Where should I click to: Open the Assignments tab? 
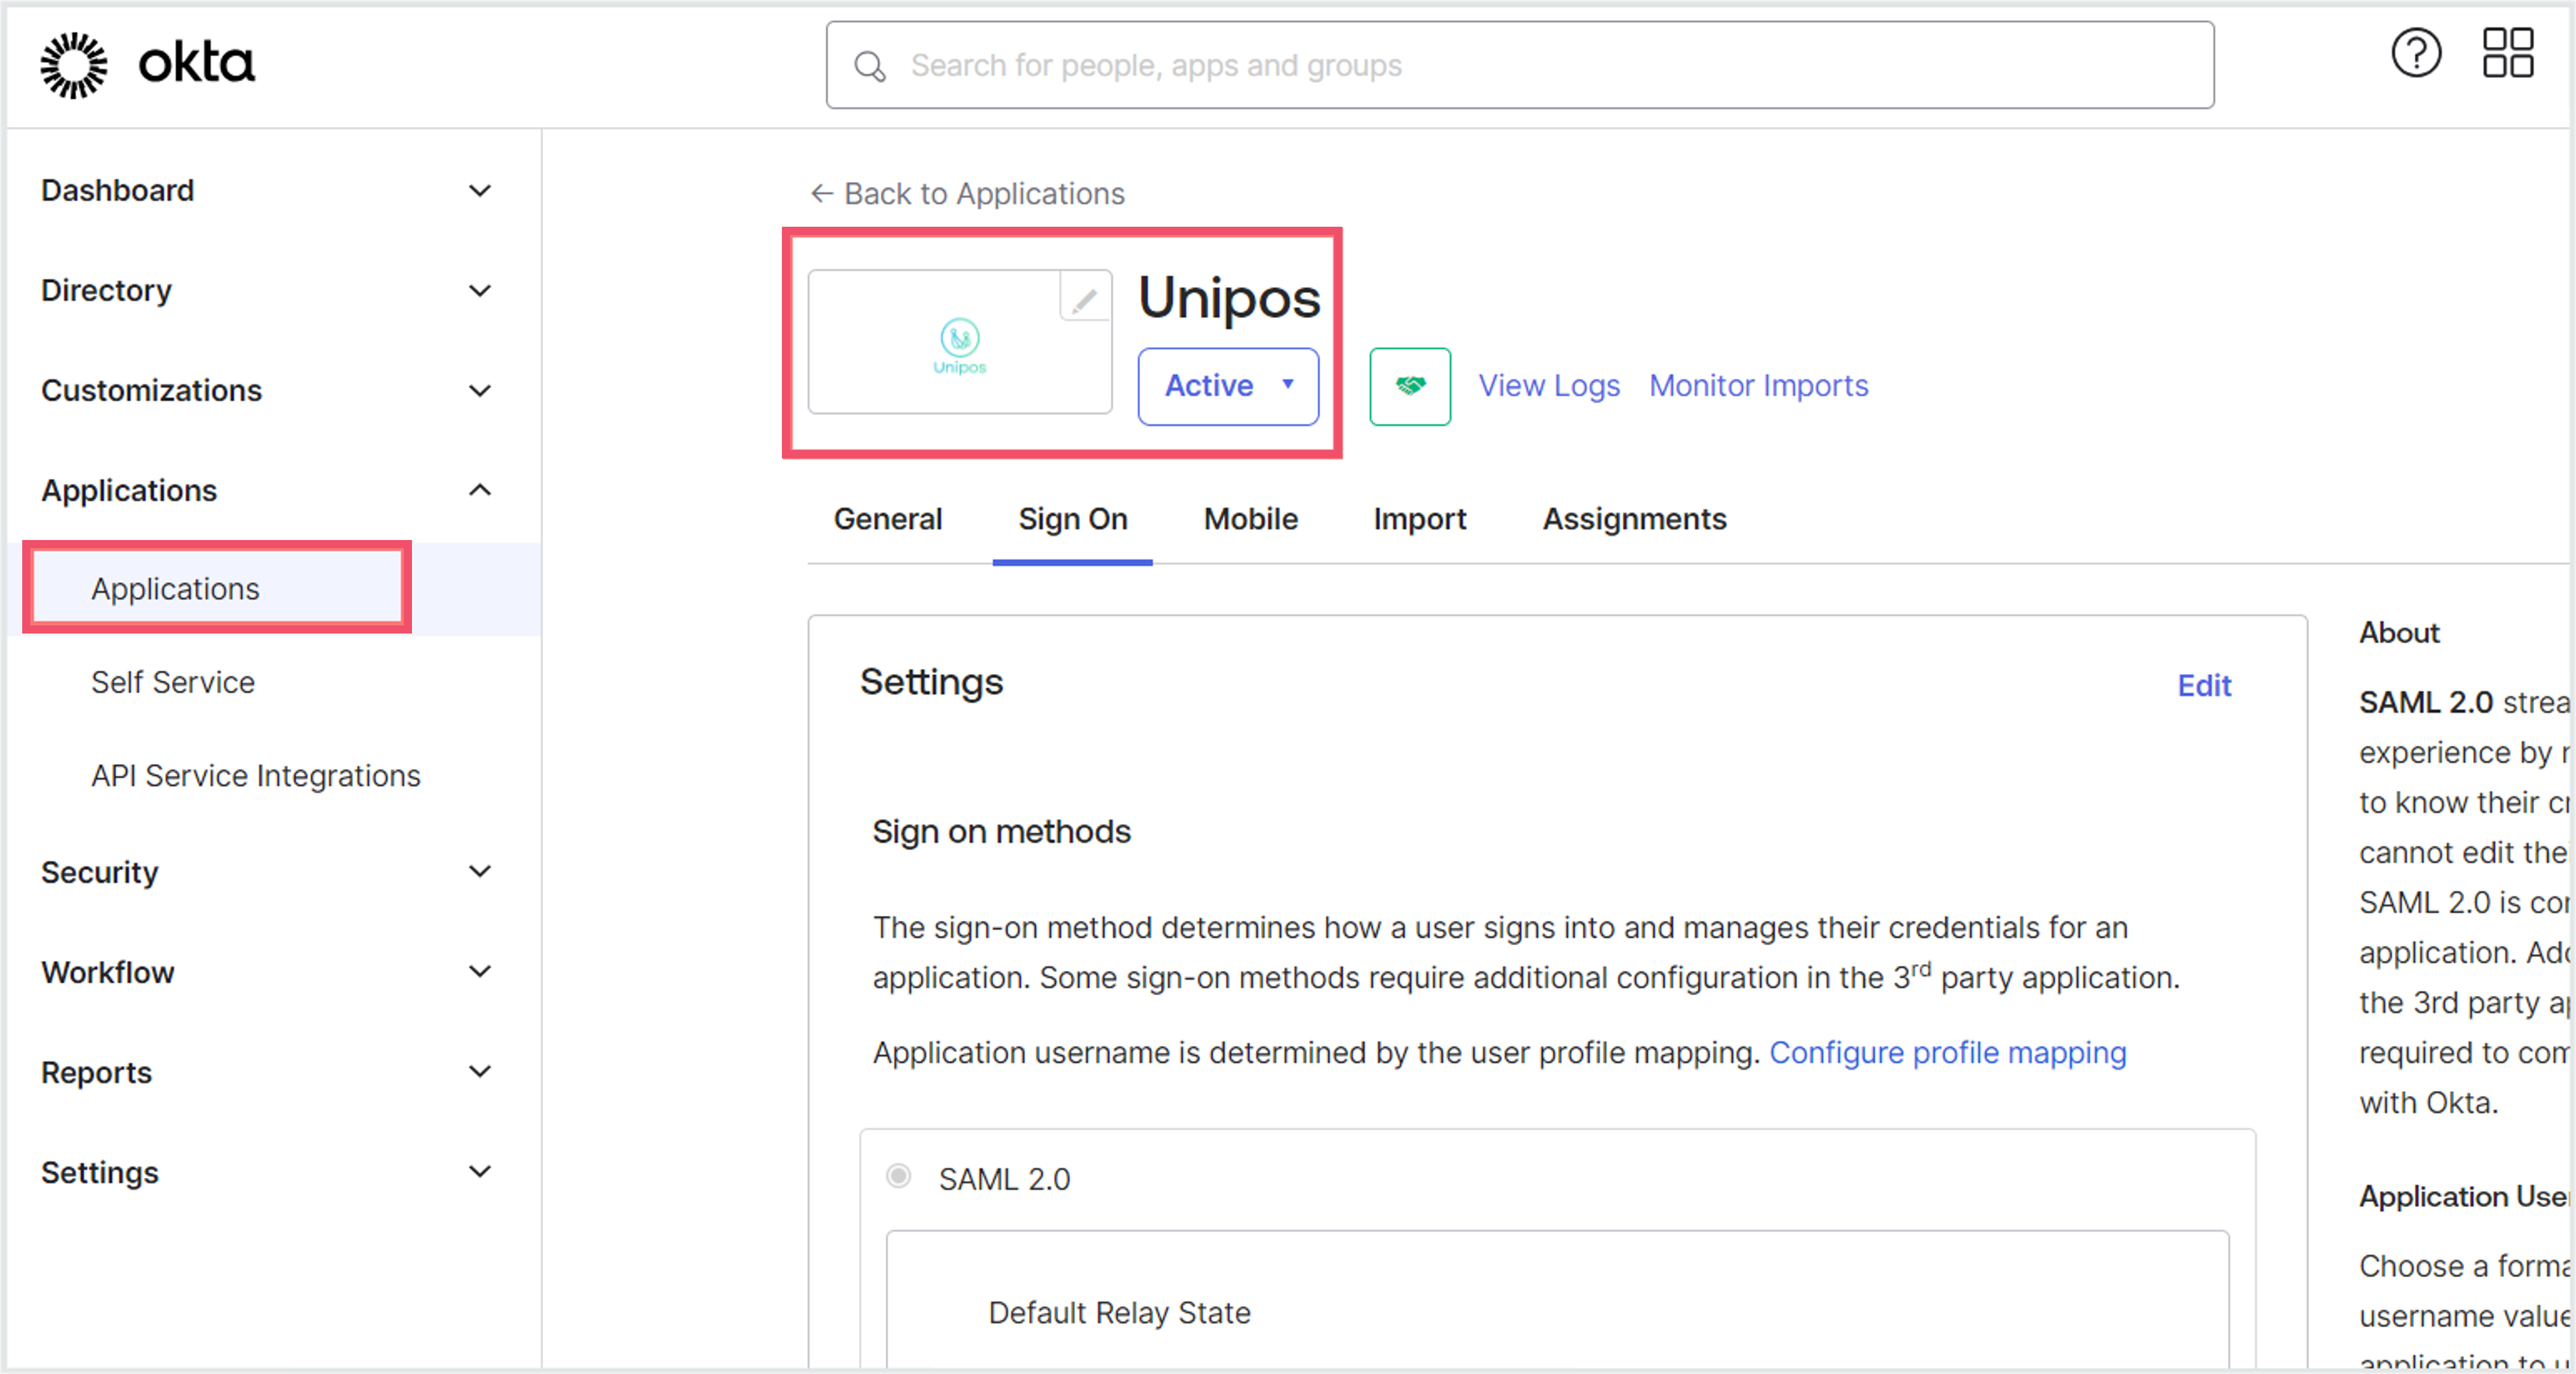(1634, 519)
